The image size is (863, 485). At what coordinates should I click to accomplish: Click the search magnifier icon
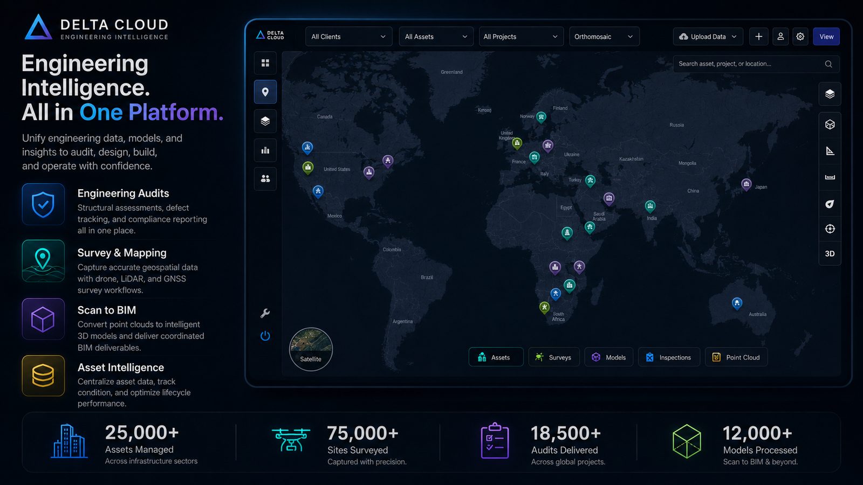(828, 64)
